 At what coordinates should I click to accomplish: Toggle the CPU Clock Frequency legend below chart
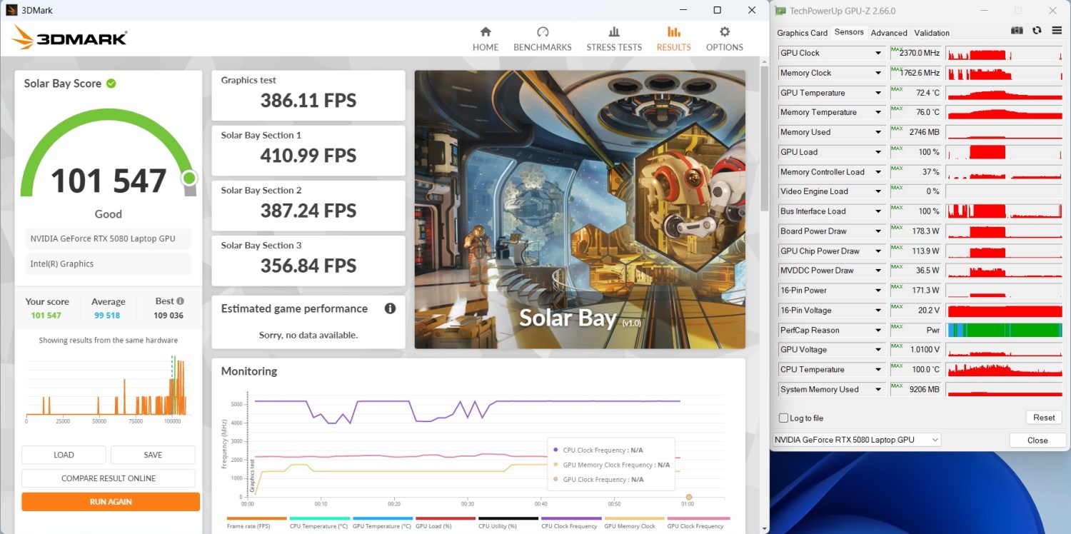[570, 523]
